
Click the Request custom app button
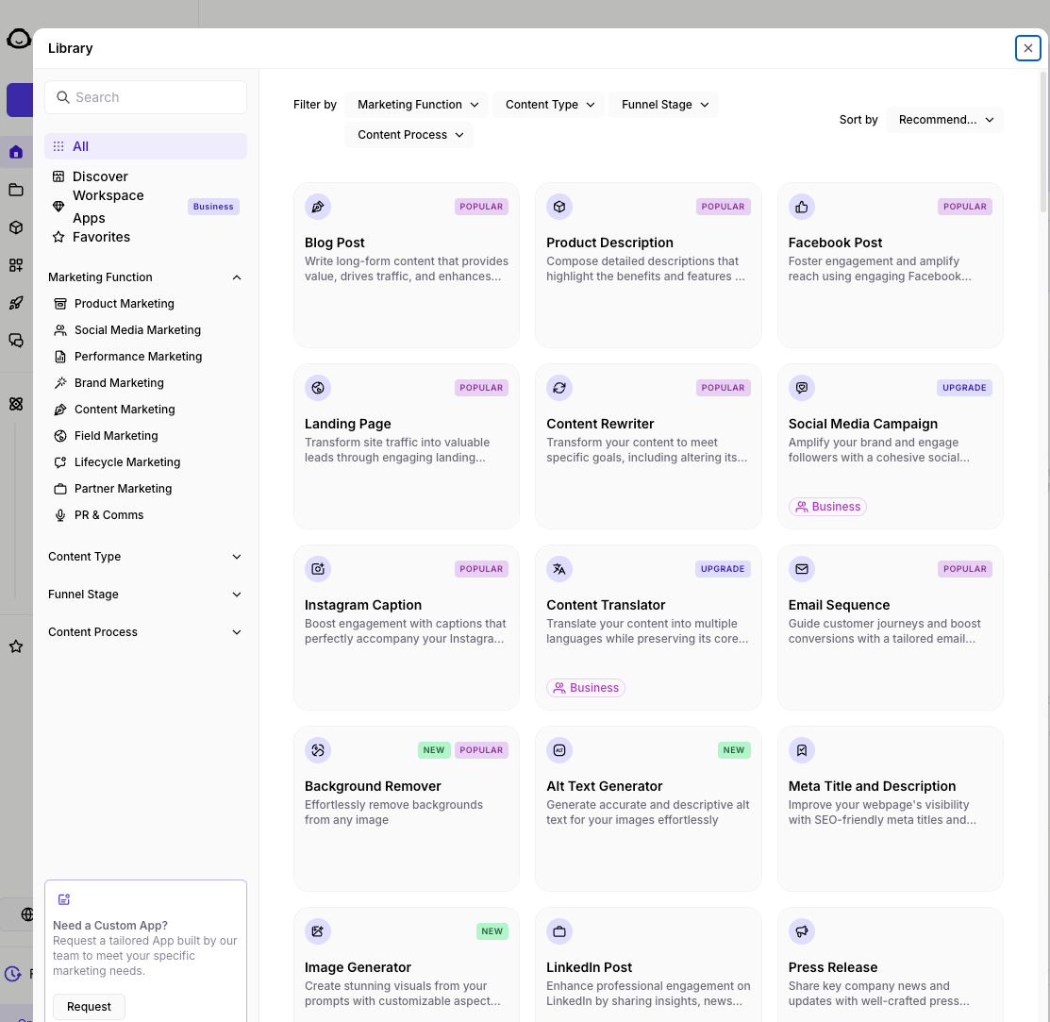pyautogui.click(x=89, y=1007)
